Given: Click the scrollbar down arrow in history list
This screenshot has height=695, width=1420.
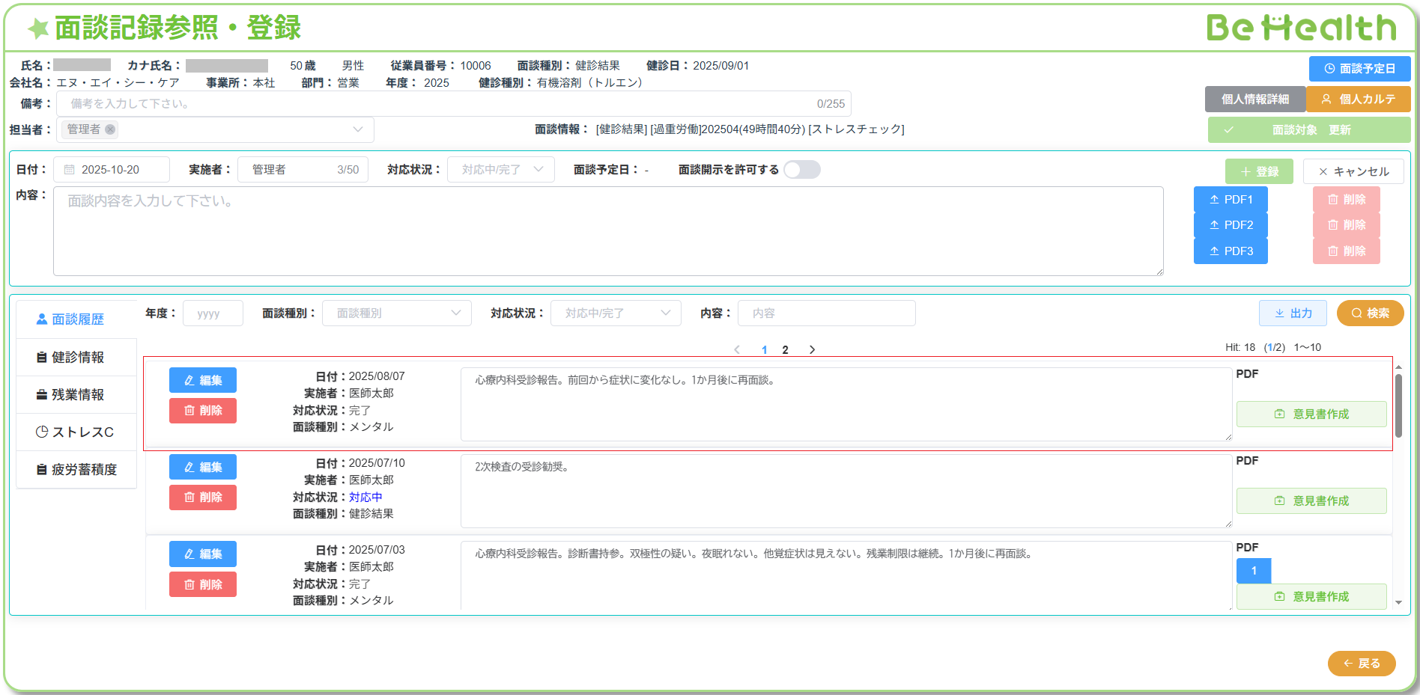Looking at the screenshot, I should coord(1398,602).
